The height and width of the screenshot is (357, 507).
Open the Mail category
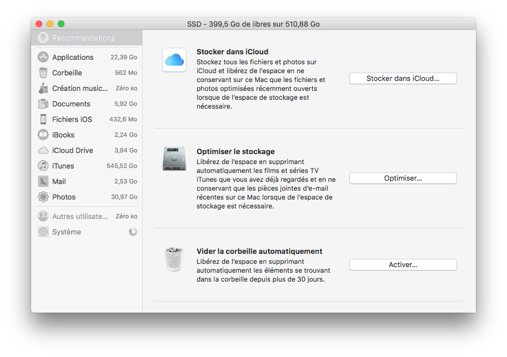pos(87,181)
